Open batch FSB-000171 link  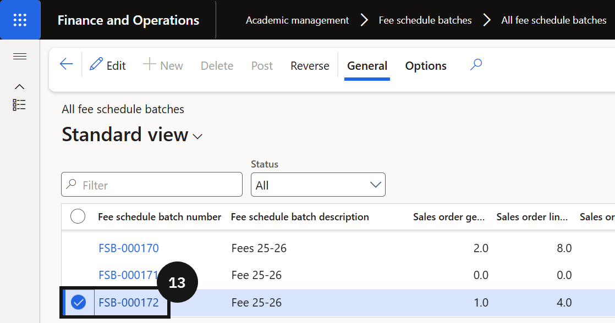click(129, 275)
